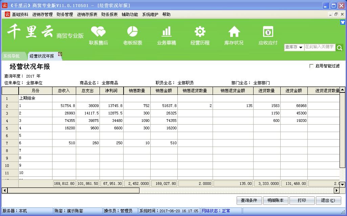The width and height of the screenshot is (347, 216).
Task: Open 应收应付 yen icon
Action: (x=268, y=32)
